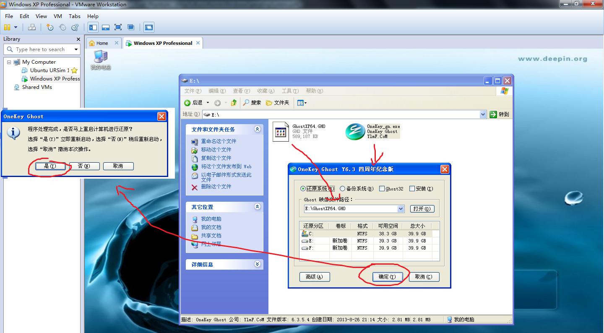
Task: Click 否(N) in OneKey Ghost prompt
Action: (x=84, y=166)
